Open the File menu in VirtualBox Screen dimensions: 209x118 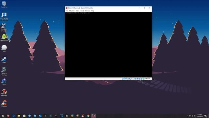click(x=67, y=11)
